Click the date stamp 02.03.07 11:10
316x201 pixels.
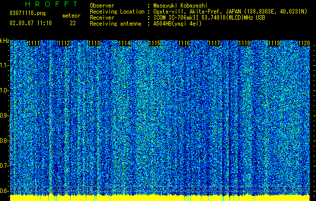pyautogui.click(x=31, y=23)
